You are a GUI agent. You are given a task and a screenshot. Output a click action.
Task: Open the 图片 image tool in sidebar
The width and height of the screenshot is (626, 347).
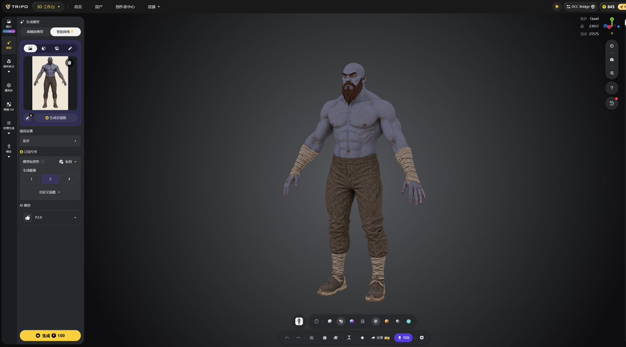[9, 24]
